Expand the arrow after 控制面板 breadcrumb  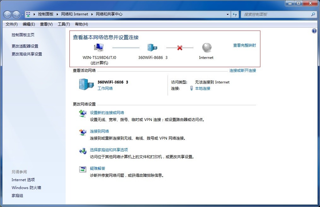[x=57, y=14]
